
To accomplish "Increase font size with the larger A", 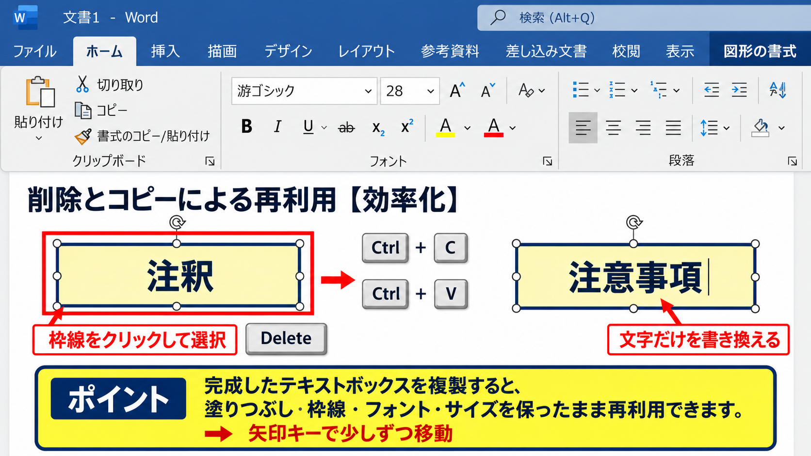I will (457, 91).
